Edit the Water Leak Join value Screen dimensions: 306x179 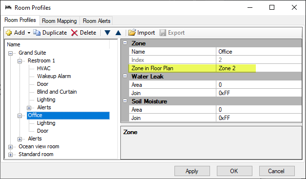(x=259, y=93)
